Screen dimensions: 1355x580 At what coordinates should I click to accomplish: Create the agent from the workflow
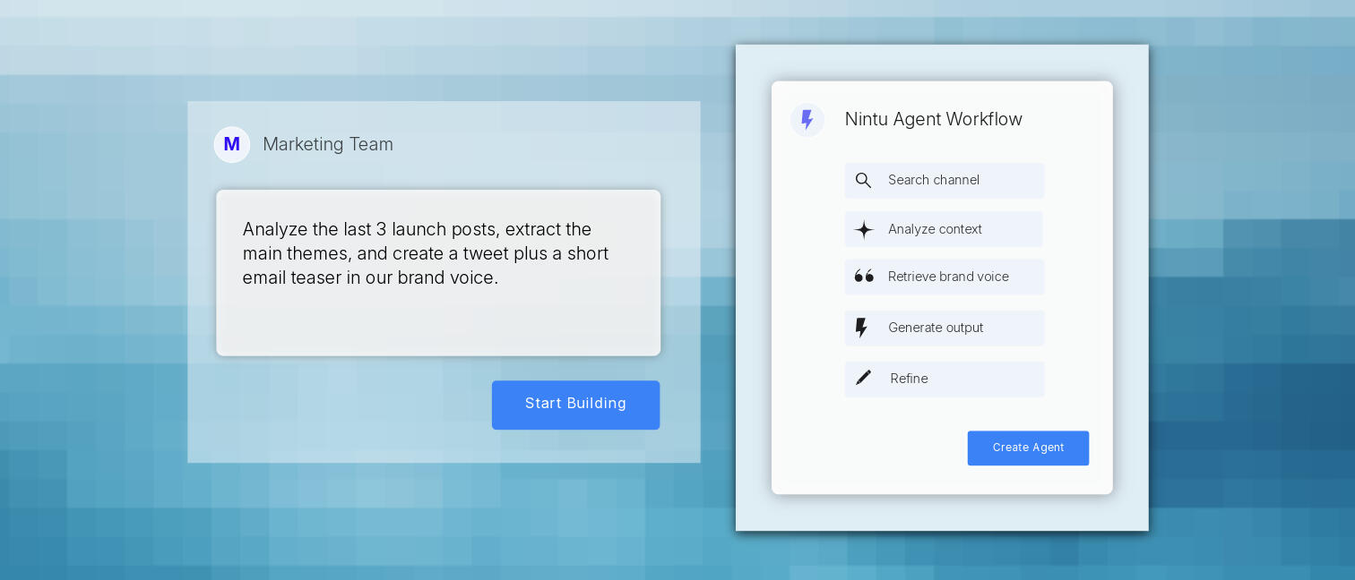pos(1028,448)
